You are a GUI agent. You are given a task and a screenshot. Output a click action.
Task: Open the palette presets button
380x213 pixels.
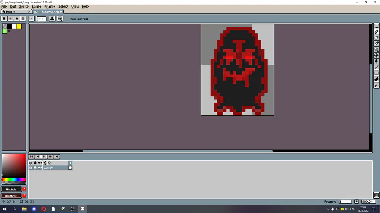click(17, 19)
